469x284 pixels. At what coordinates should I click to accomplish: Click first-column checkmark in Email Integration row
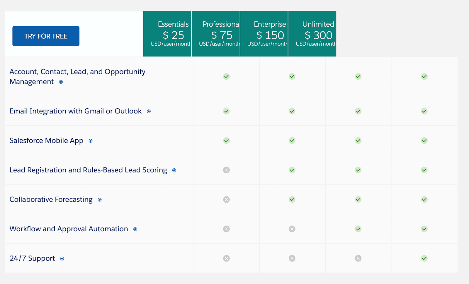226,111
